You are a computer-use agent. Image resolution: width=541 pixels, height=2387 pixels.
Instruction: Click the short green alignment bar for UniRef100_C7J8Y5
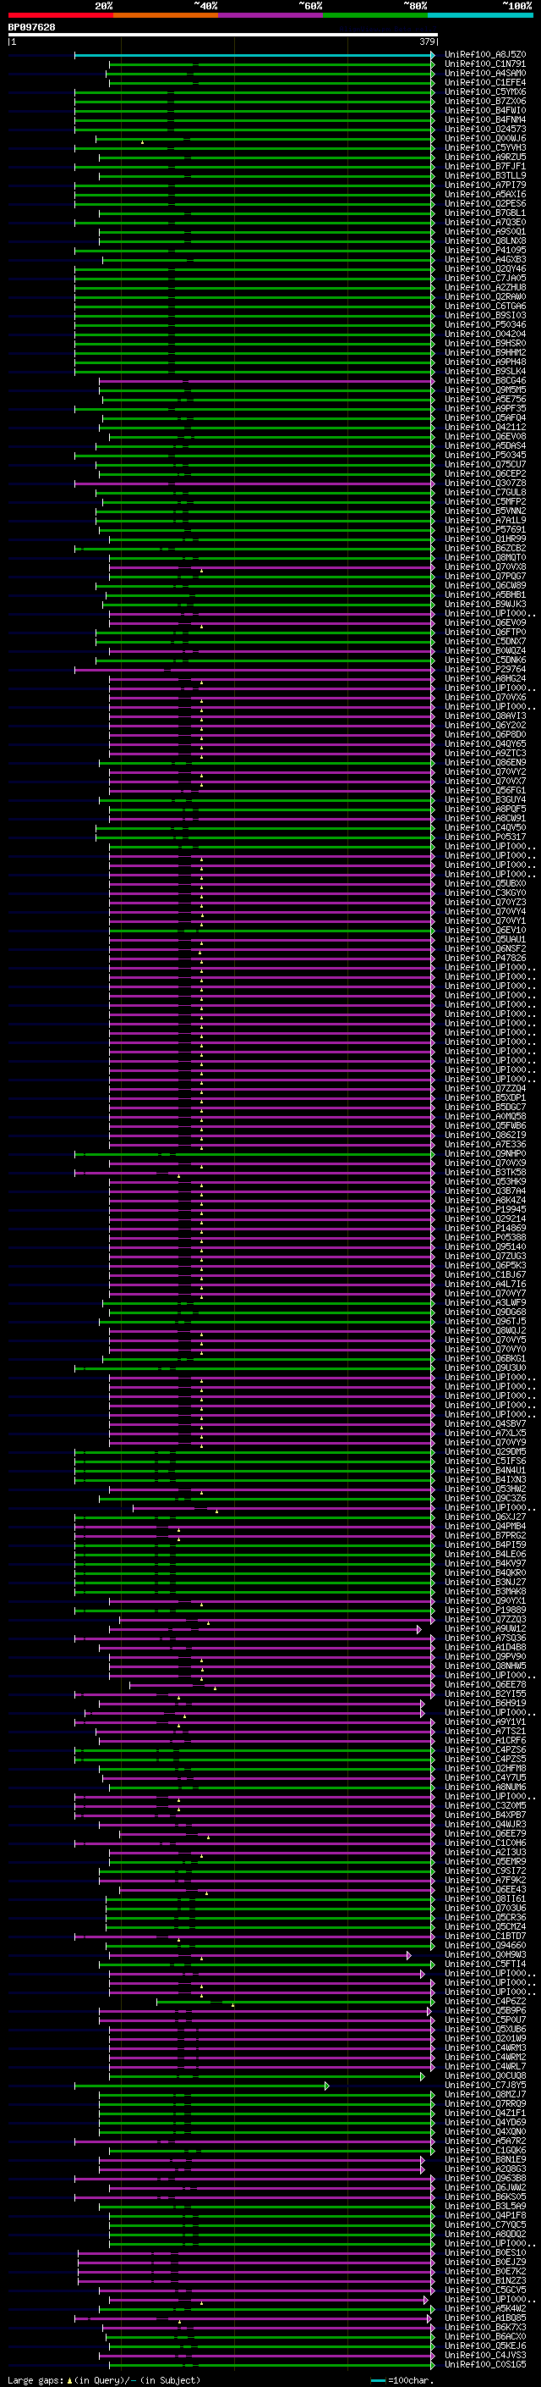point(201,2085)
